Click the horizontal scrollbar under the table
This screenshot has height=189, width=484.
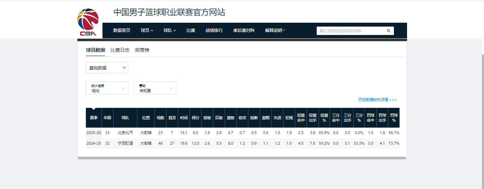[241, 158]
